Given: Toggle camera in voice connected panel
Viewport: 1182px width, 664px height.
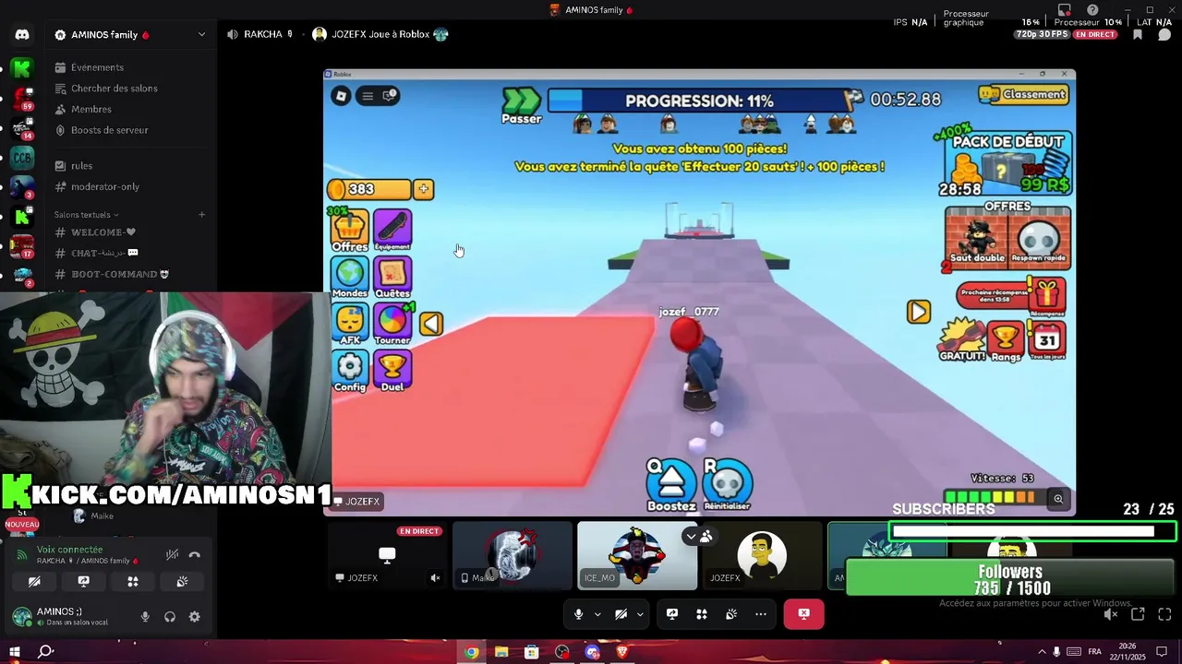Looking at the screenshot, I should tap(34, 582).
